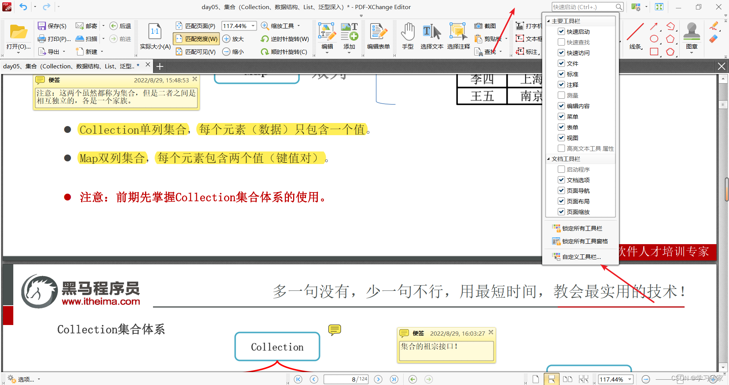
Task: Expand the 导出 dropdown arrow
Action: point(64,52)
